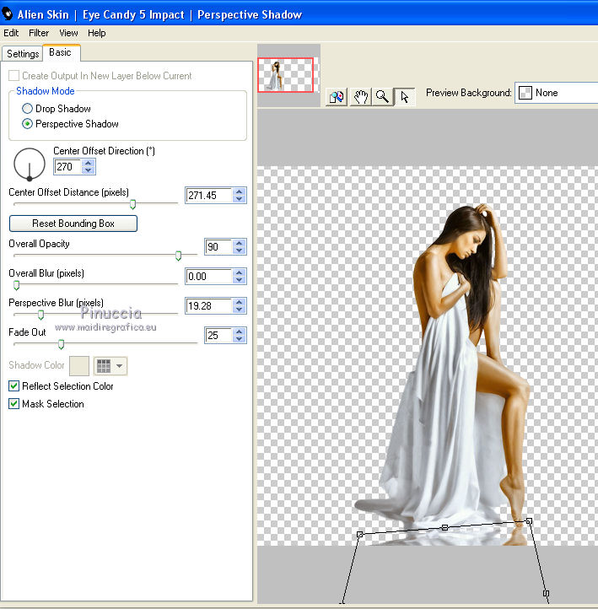Open the shadow color palette grid dropdown
The height and width of the screenshot is (609, 598).
110,366
